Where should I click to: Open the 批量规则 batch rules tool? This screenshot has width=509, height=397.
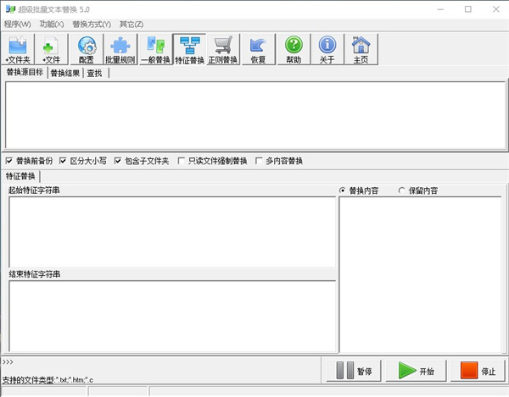120,49
